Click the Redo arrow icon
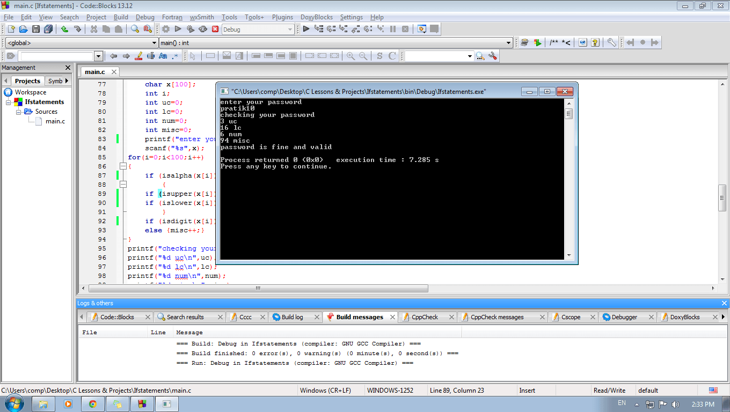 click(x=77, y=29)
